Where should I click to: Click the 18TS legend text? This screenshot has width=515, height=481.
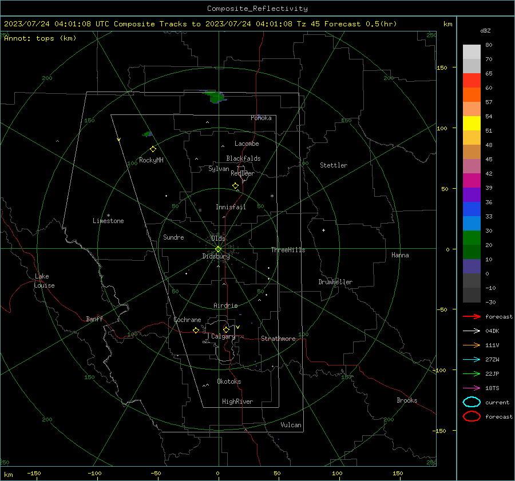coord(492,388)
